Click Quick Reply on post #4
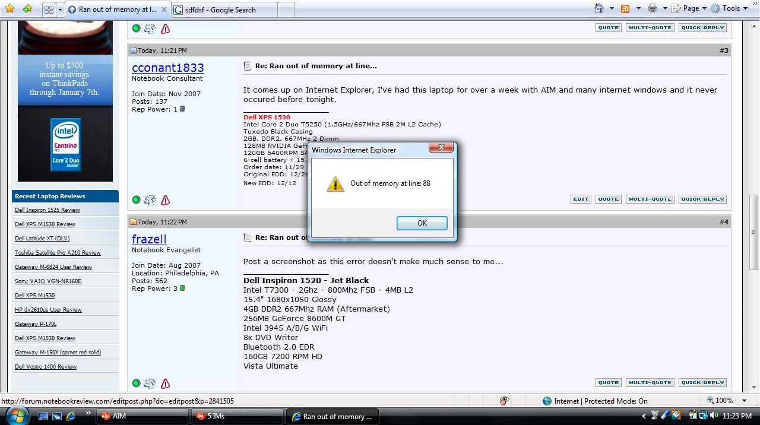760x425 pixels. click(x=702, y=382)
